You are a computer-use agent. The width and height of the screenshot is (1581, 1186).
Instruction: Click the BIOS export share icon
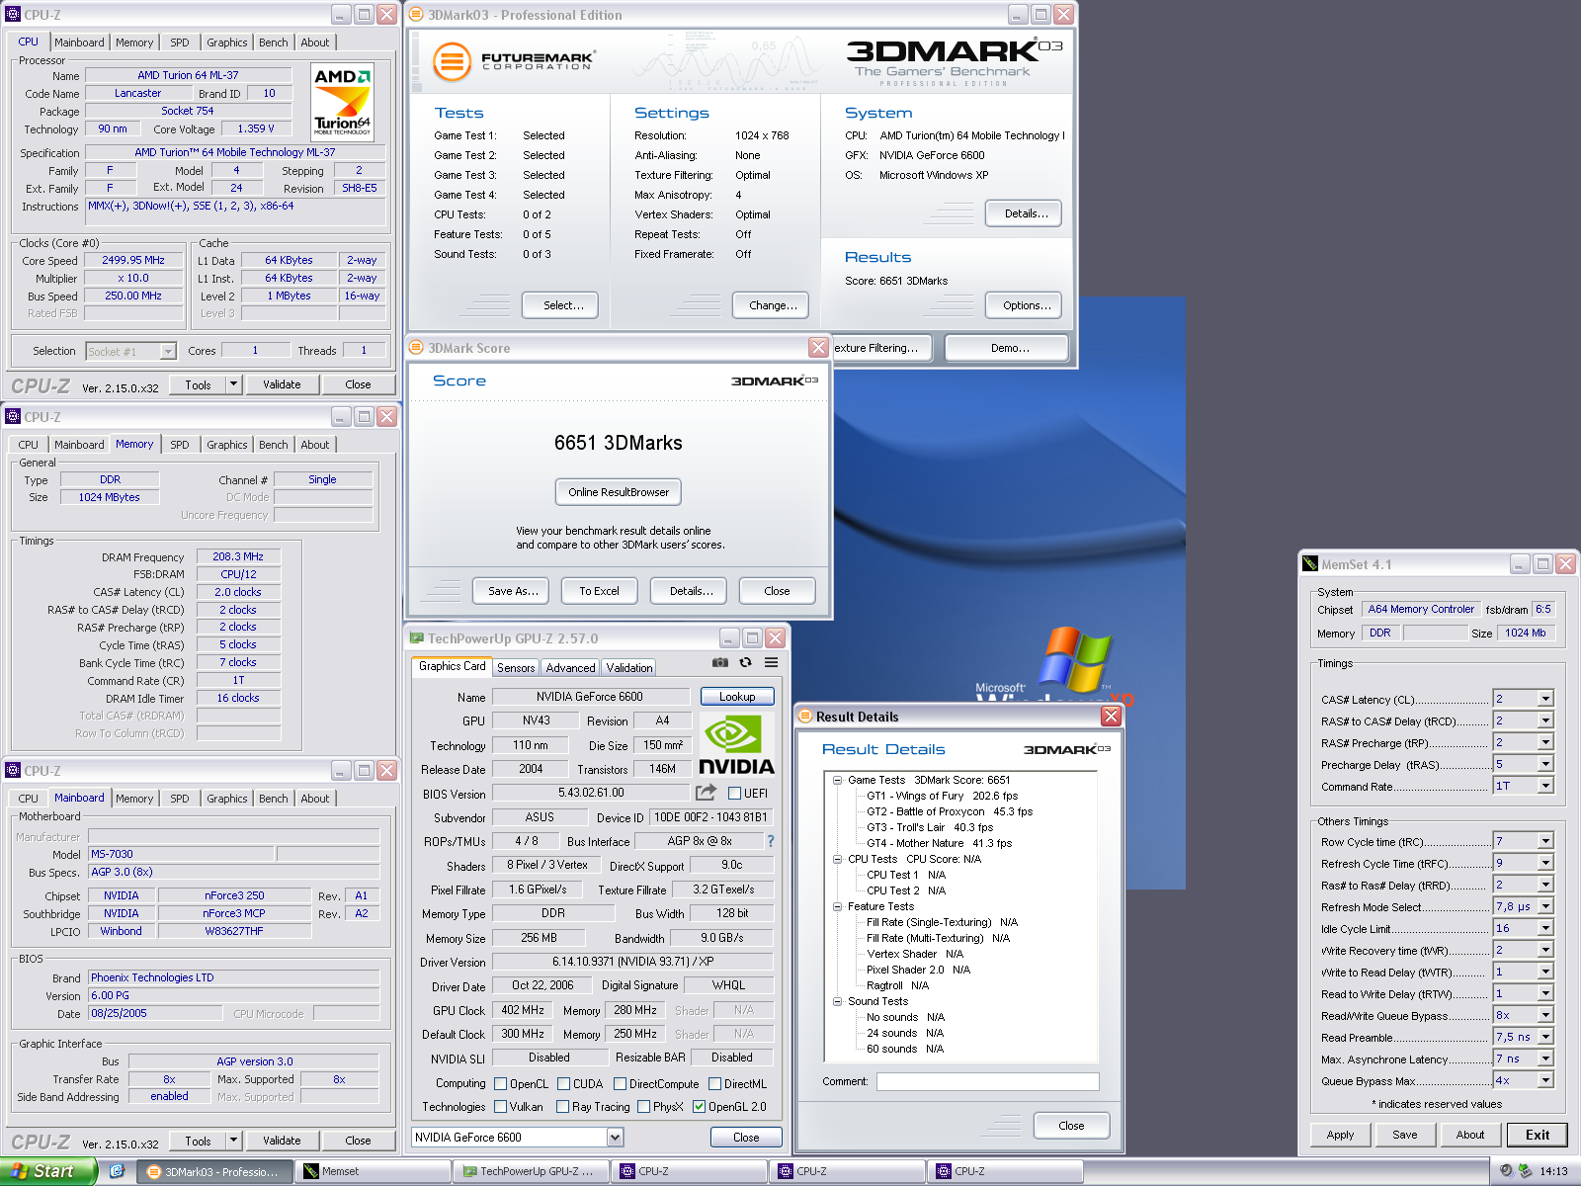706,793
